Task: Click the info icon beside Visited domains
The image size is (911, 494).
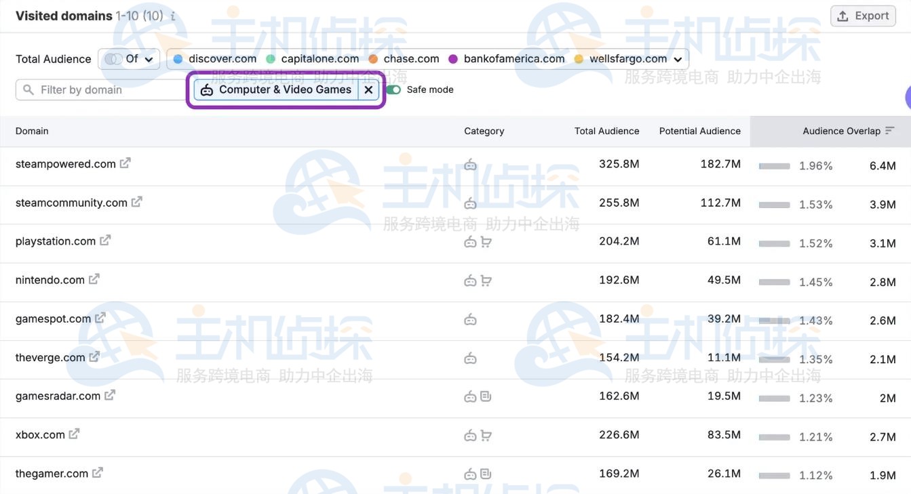Action: [172, 16]
